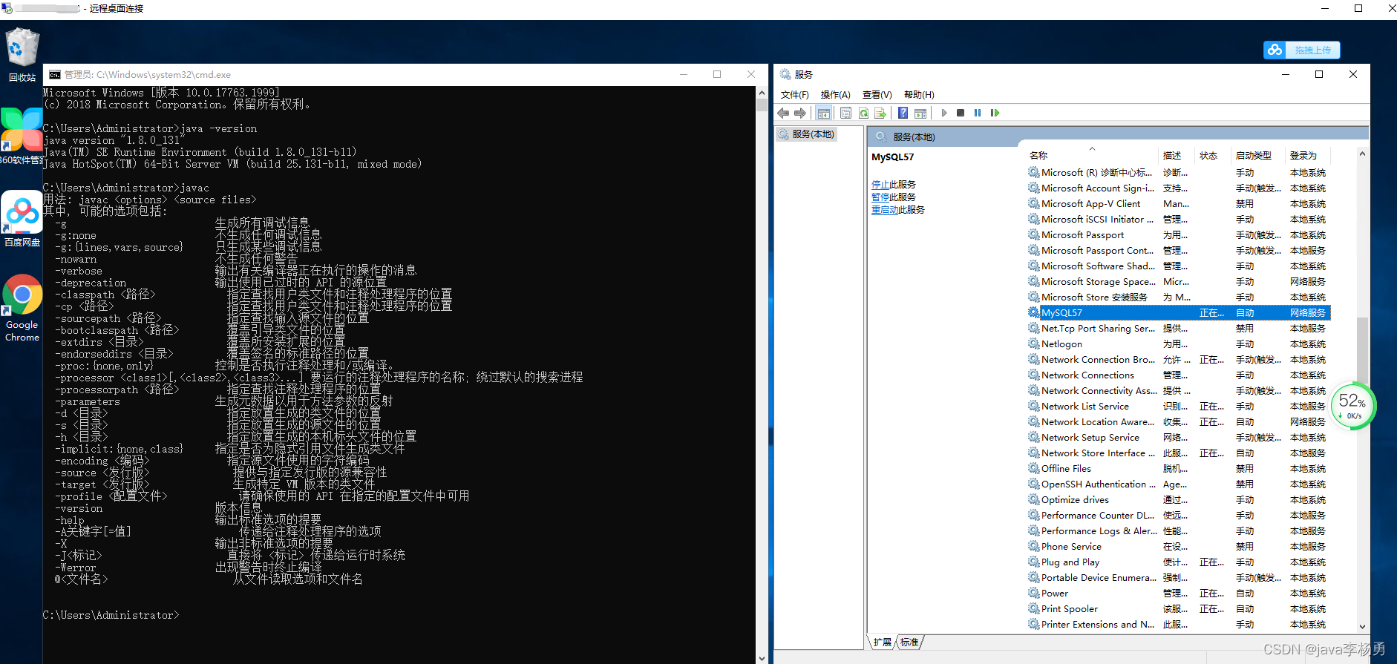The height and width of the screenshot is (664, 1397).
Task: Open the Properties toolbar icon in Services
Action: 845,113
